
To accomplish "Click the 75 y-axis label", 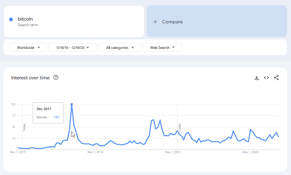I will point(14,116).
